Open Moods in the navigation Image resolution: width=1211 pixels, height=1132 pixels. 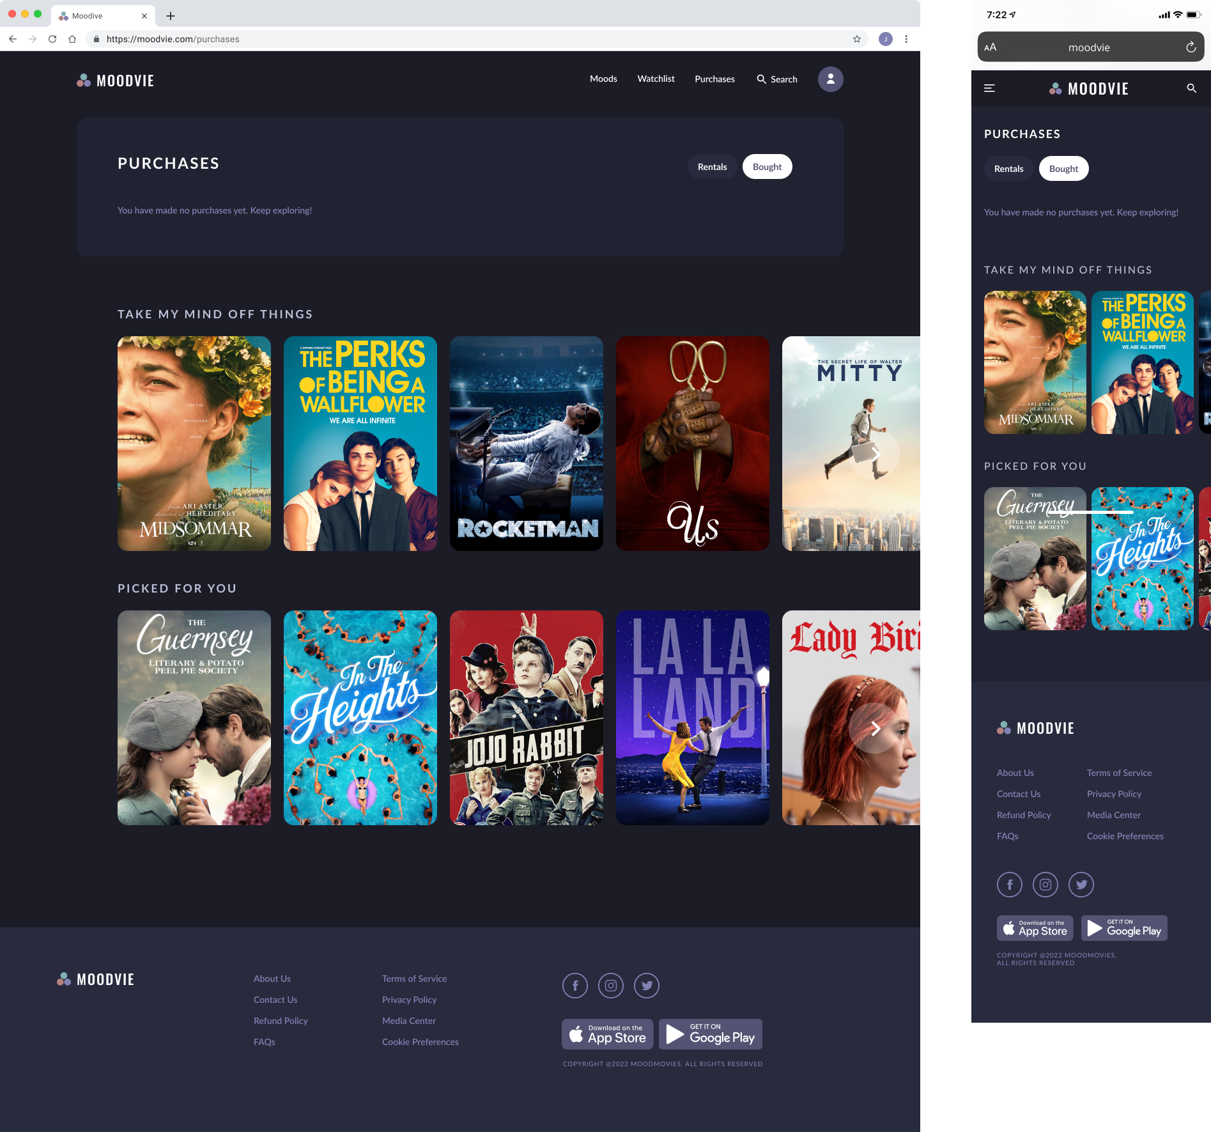point(603,79)
